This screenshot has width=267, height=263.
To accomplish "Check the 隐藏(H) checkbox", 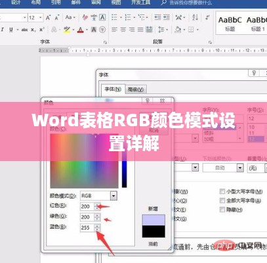I will (x=222, y=210).
